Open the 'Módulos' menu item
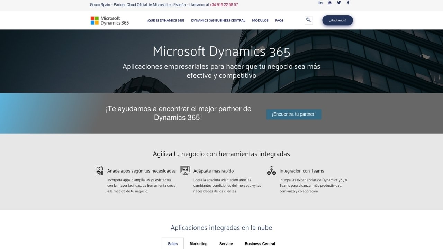 pos(260,20)
